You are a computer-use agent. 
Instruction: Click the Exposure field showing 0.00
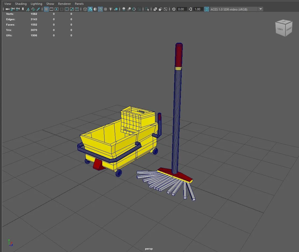181,9
